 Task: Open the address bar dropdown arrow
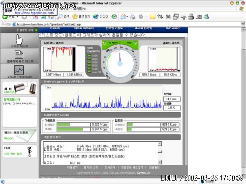pyautogui.click(x=243, y=24)
